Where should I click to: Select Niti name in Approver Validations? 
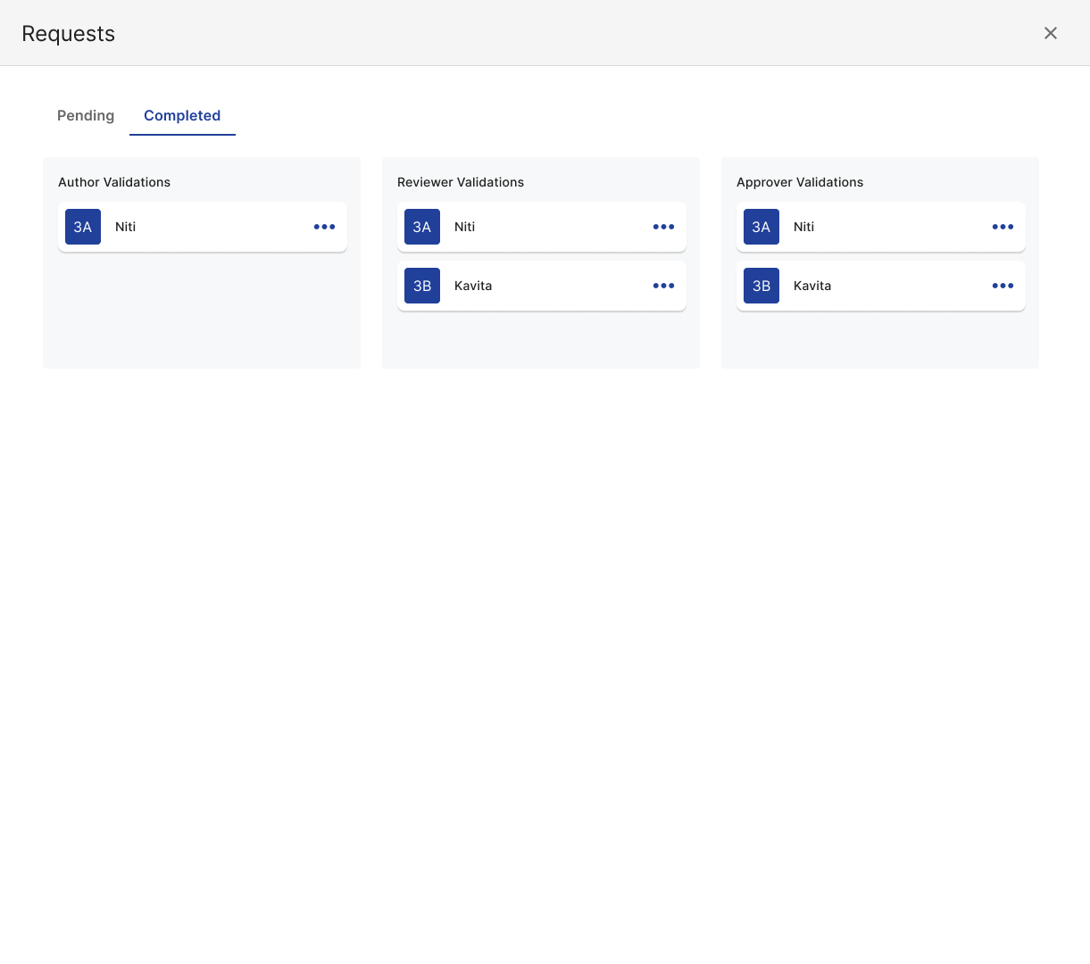pyautogui.click(x=803, y=227)
